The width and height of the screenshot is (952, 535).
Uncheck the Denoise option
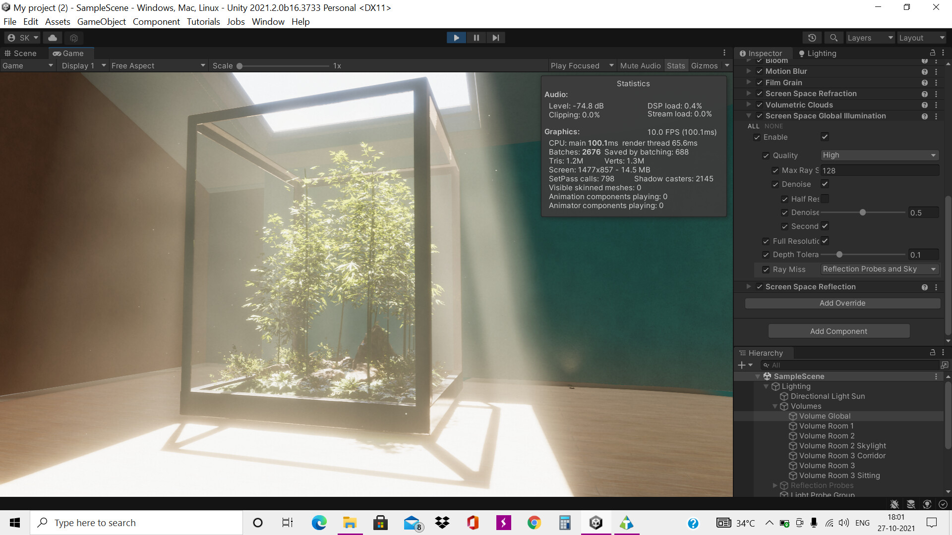click(825, 184)
